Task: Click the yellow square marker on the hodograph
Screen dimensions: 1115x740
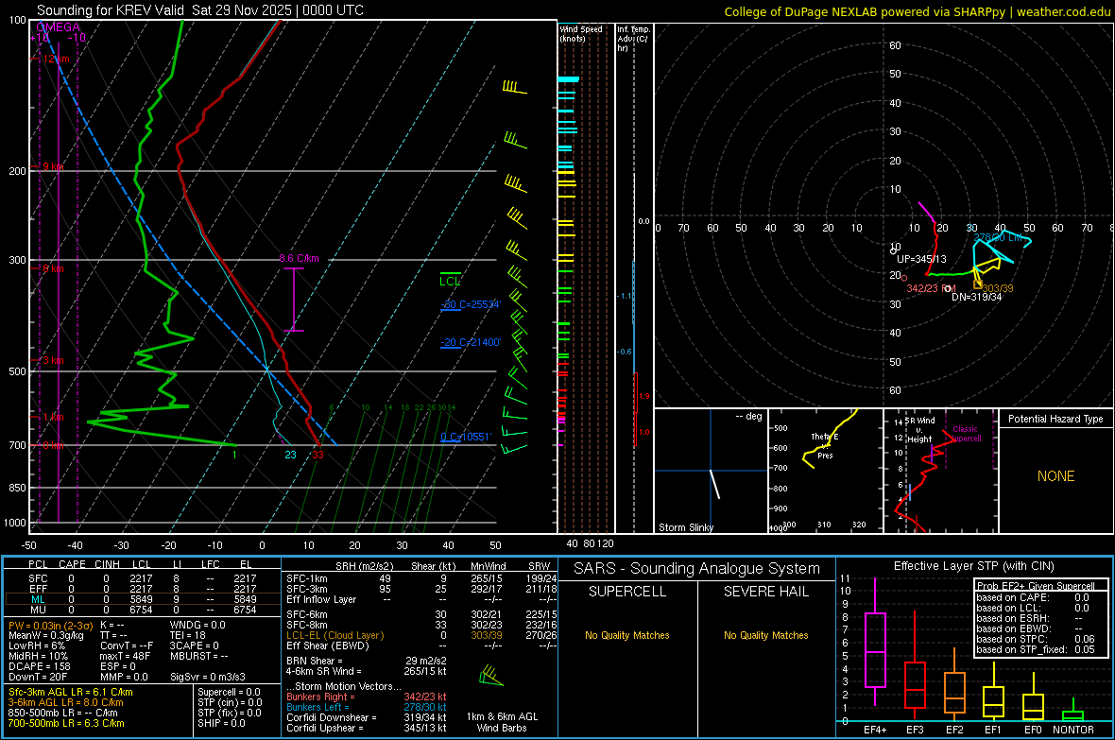Action: click(978, 284)
